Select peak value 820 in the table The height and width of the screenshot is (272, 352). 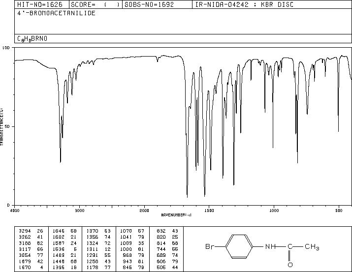tap(161, 237)
